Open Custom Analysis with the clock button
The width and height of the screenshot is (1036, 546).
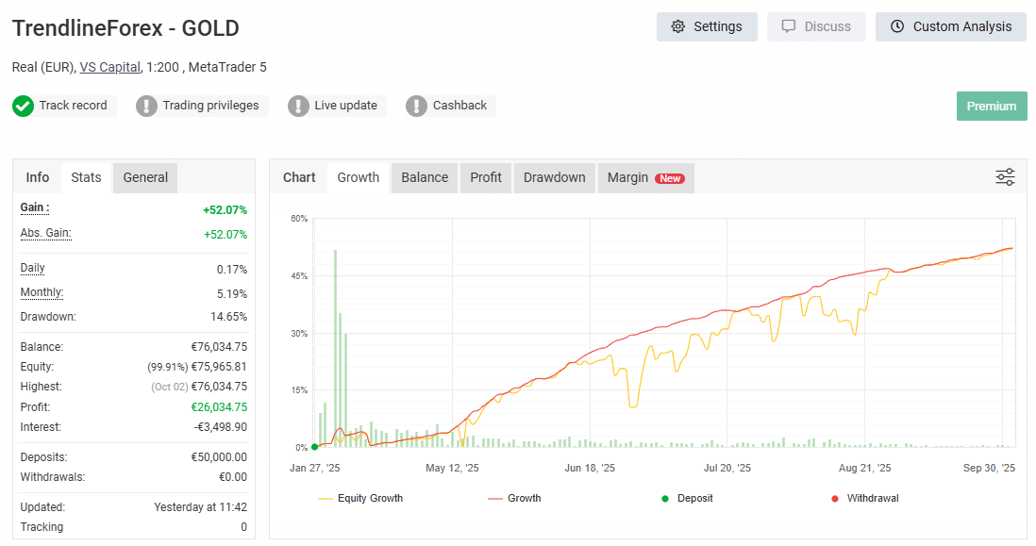[950, 26]
